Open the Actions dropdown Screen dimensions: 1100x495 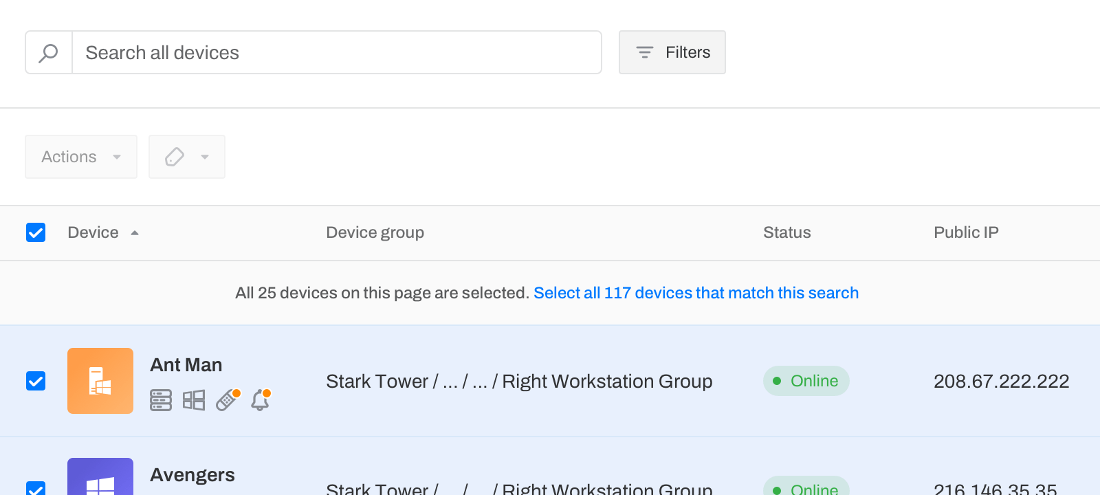pos(81,157)
